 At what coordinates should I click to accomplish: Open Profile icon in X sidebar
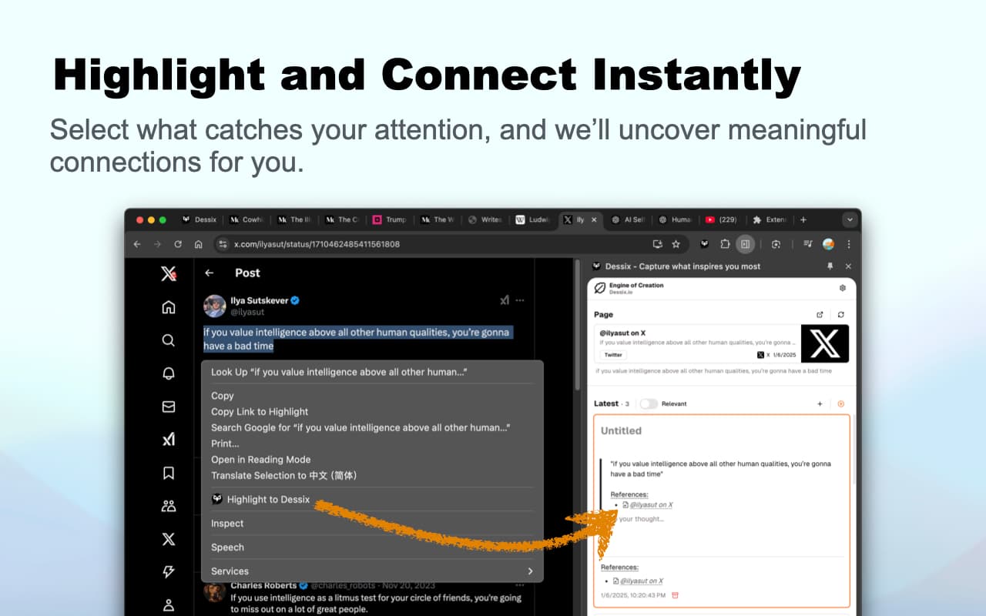[168, 604]
